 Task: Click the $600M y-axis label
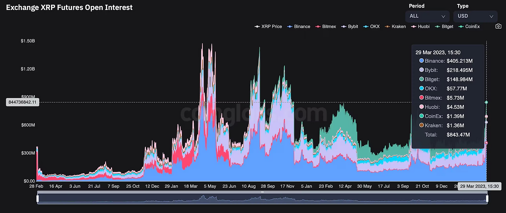28,125
